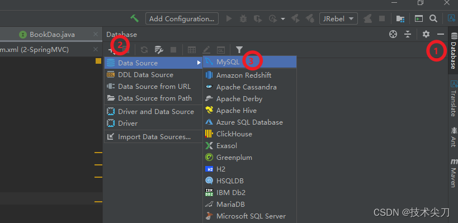Select the Driver menu item
458x223 pixels.
[154, 123]
